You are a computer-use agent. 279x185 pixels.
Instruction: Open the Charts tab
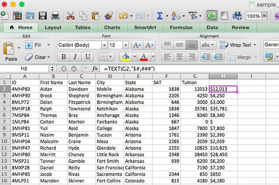(112, 28)
